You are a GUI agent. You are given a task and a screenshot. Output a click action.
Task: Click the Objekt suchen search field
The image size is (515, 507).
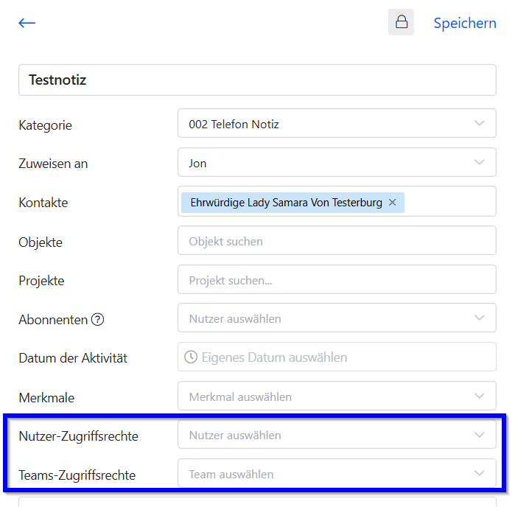click(337, 241)
